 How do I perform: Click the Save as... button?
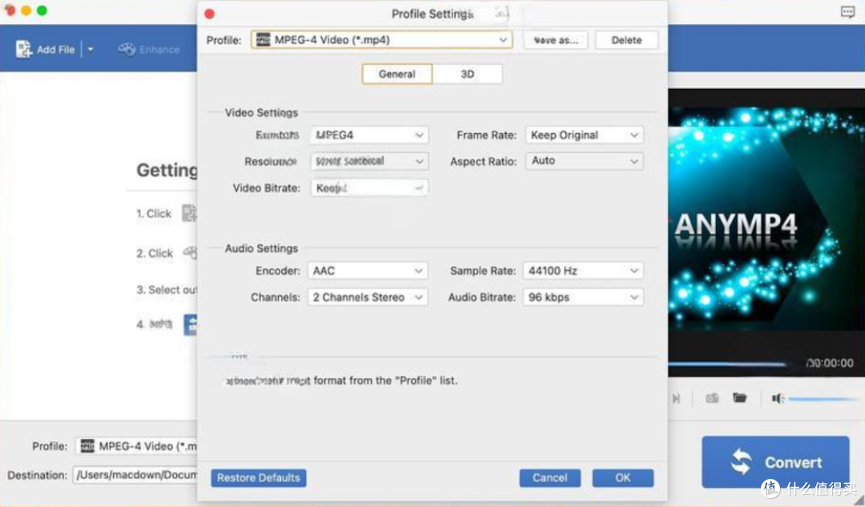point(556,40)
